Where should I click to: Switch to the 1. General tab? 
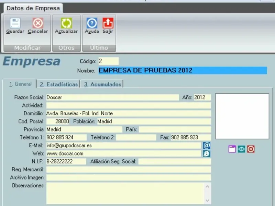point(20,84)
